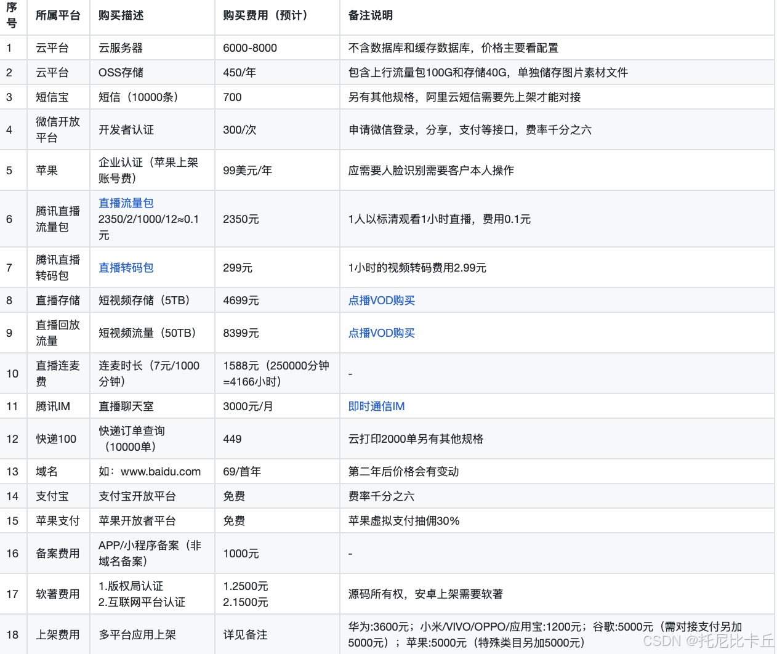Viewport: 777px width, 654px height.
Task: Select the 腾讯直播流量包 platform cell
Action: (x=58, y=219)
